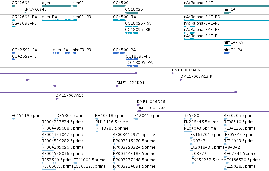Open EST RP004495688.5prime
The height and width of the screenshot is (171, 269).
[48, 131]
